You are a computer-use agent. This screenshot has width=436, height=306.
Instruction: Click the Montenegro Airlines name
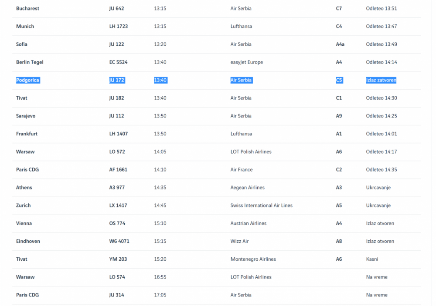tap(253, 259)
